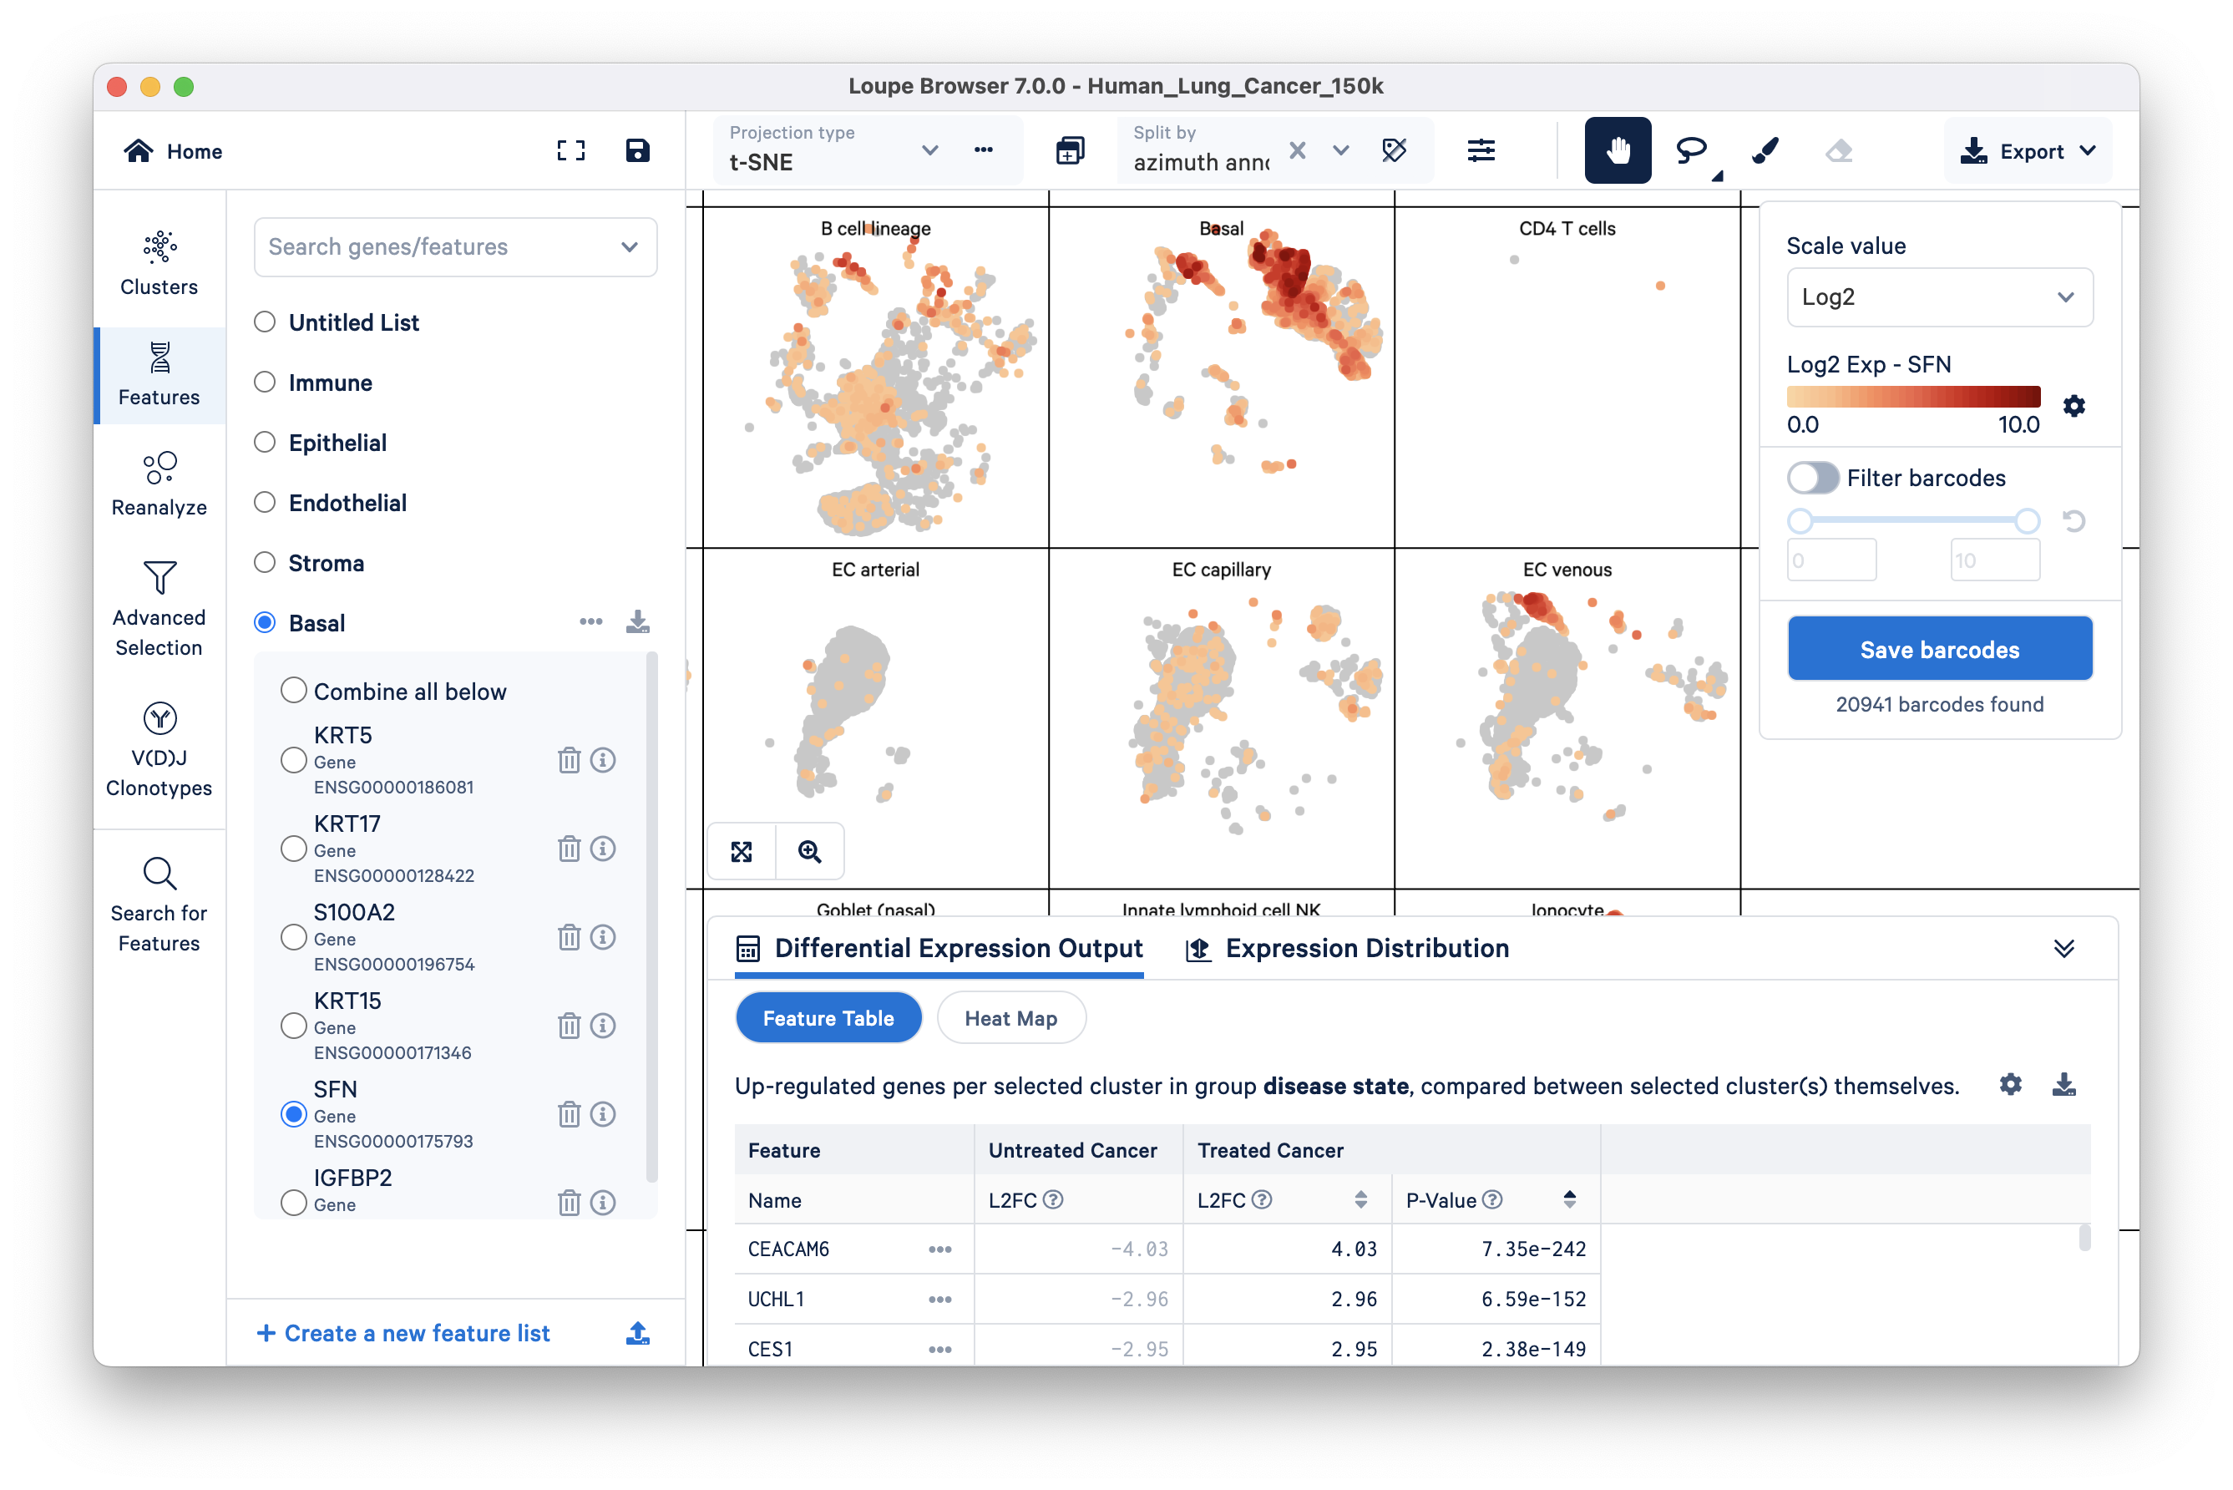Switch to the Heat Map view
Image resolution: width=2233 pixels, height=1490 pixels.
[x=1010, y=1019]
